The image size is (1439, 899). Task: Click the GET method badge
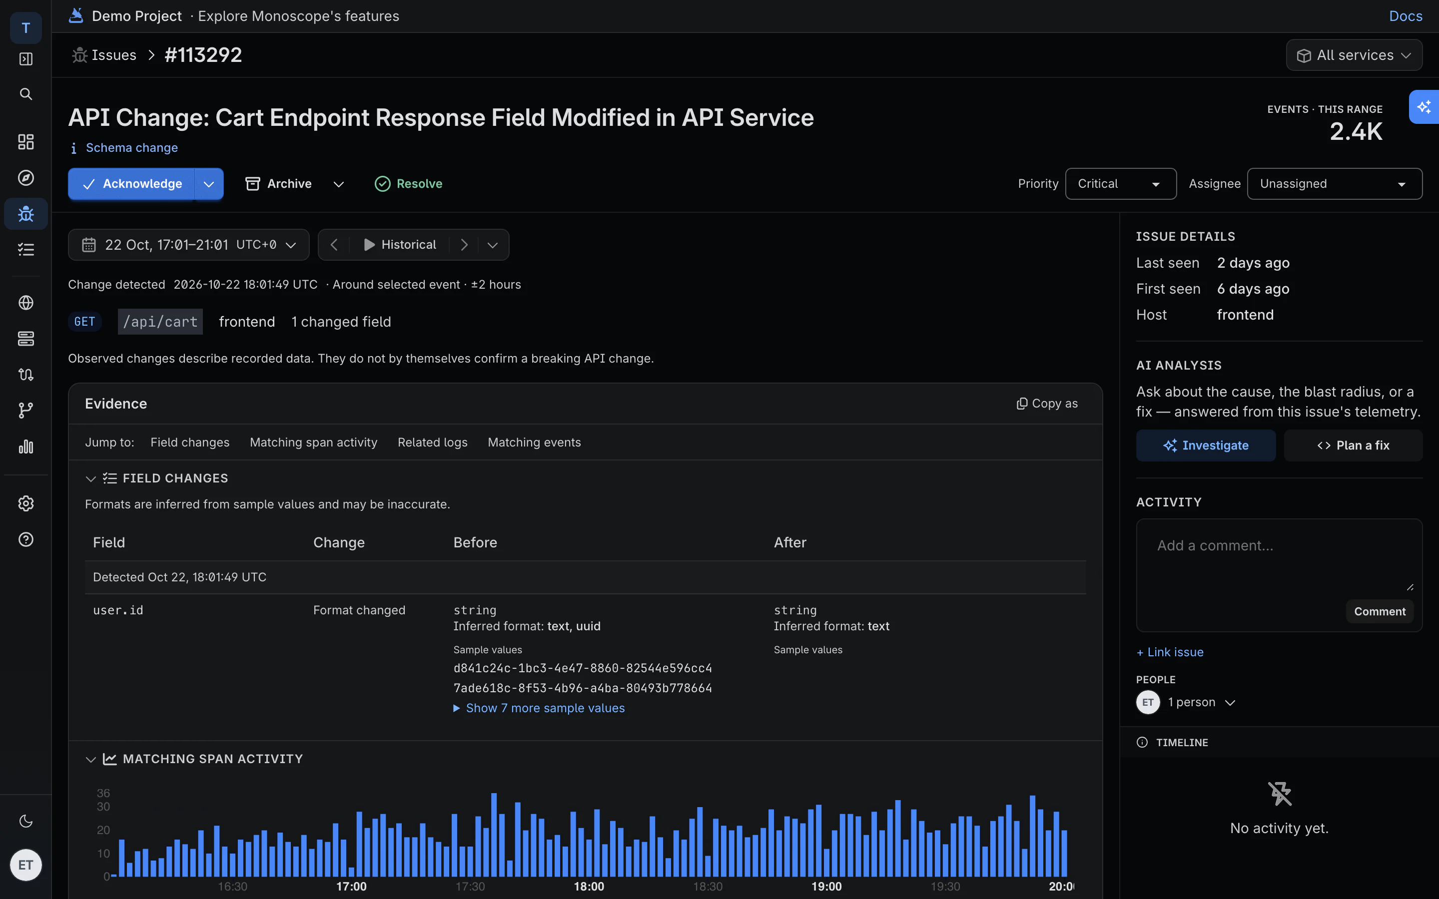(x=84, y=322)
